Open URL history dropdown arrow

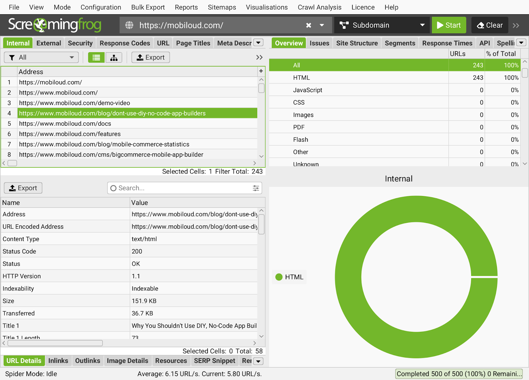point(322,25)
